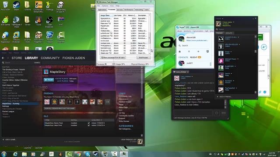Click VIEW FRIENDS LIST in Steam
This screenshot has width=280, height=157.
[x=129, y=140]
